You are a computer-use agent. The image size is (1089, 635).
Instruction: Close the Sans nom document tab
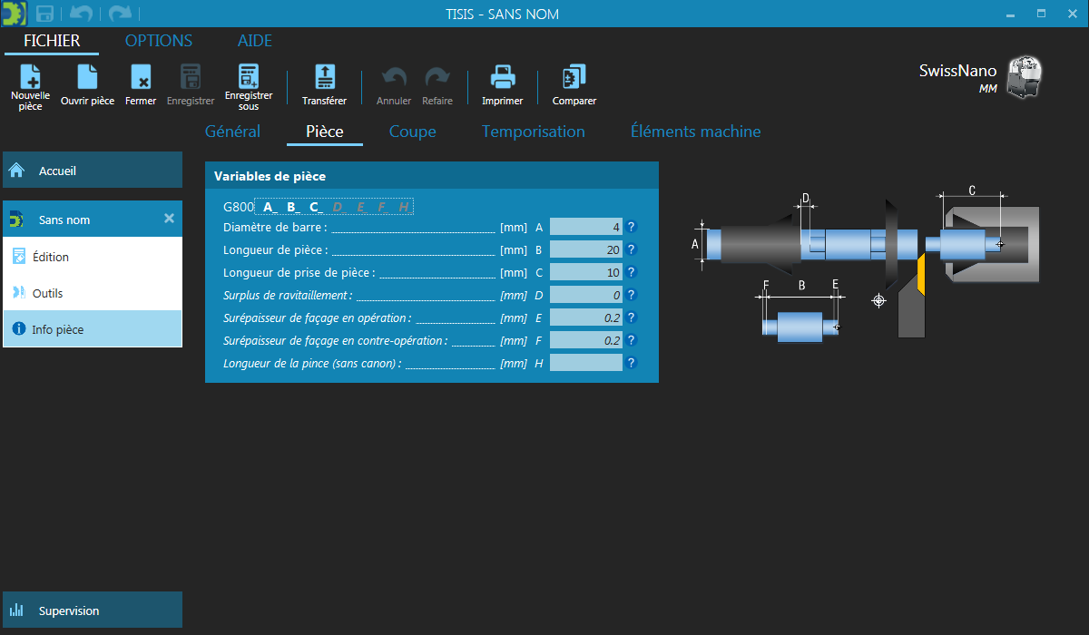(x=169, y=219)
